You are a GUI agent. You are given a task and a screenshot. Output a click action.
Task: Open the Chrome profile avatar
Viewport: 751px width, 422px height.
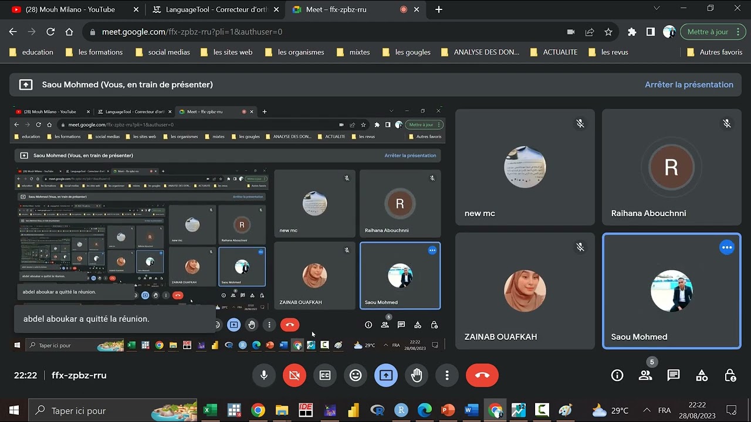tap(669, 32)
